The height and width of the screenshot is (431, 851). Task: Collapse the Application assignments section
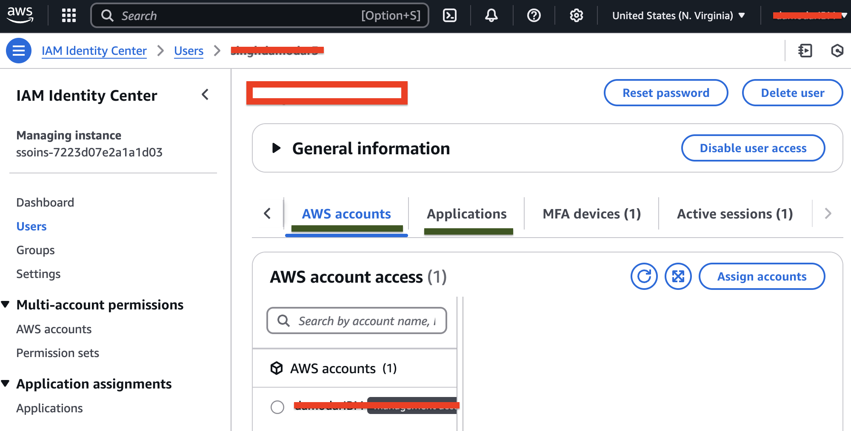(x=6, y=383)
